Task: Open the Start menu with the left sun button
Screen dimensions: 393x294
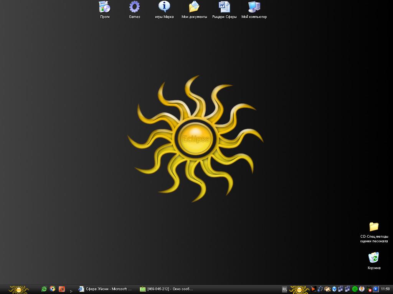Action: click(19, 289)
